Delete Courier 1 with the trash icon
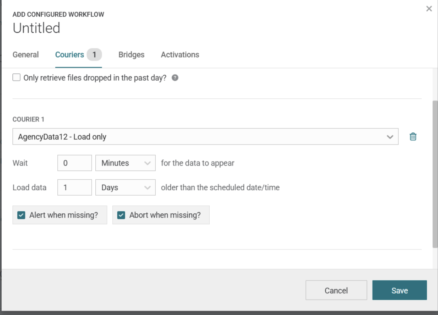The height and width of the screenshot is (315, 438). click(x=413, y=137)
